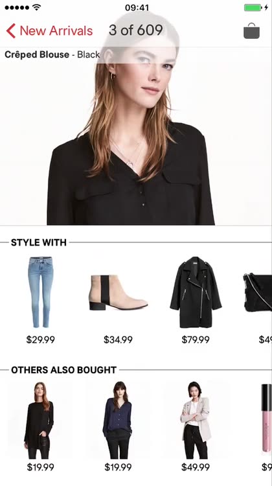The image size is (272, 486).
Task: View the light grey blazer model
Action: point(196,421)
